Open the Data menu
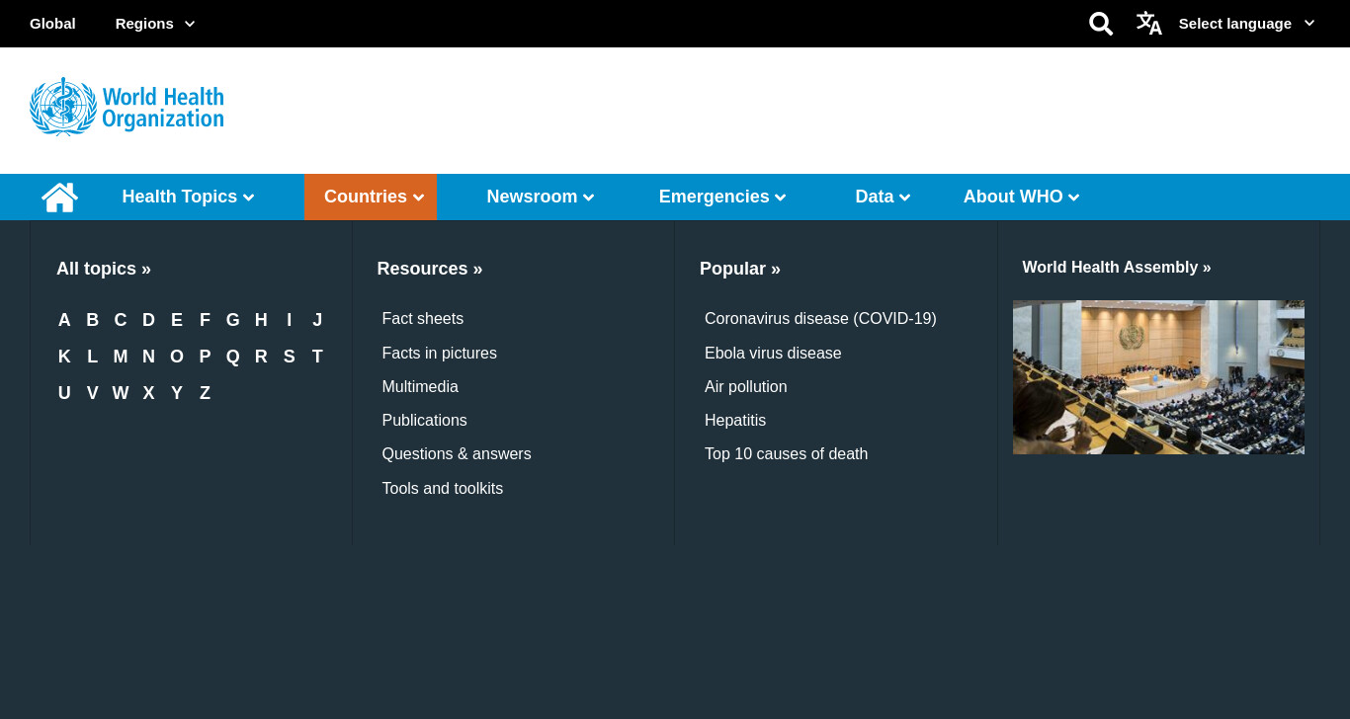The image size is (1350, 719). click(x=882, y=197)
